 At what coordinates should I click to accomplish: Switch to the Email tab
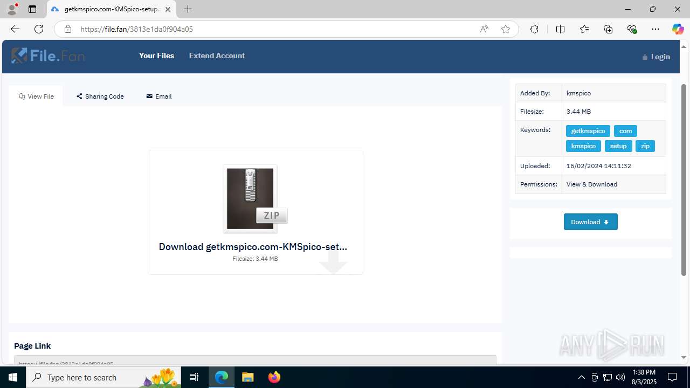point(159,96)
